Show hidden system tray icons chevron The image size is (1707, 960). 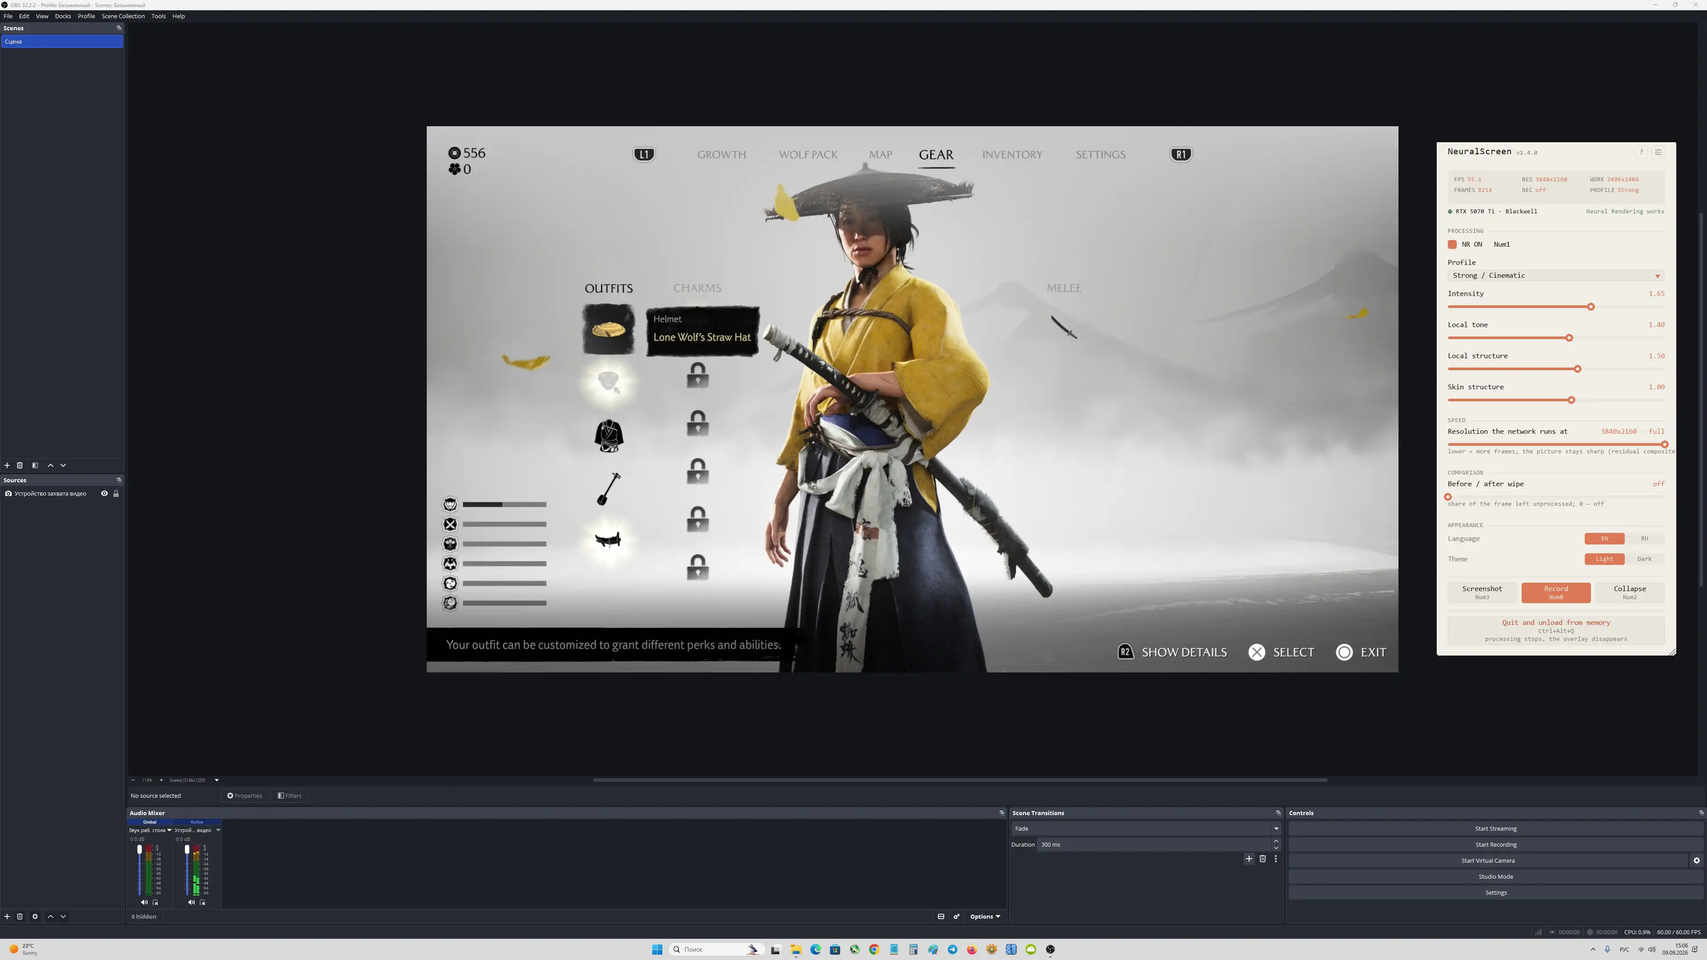coord(1593,949)
